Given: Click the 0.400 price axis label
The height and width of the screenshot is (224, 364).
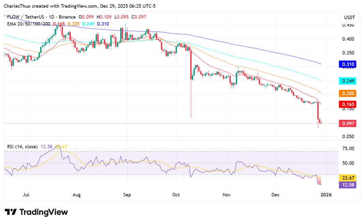Looking at the screenshot, I should 348,39.
